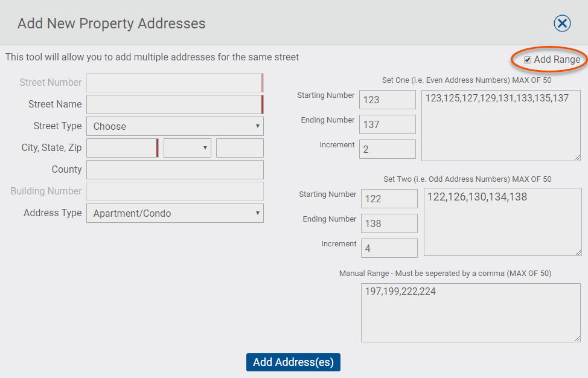Open the Street Type dropdown
The width and height of the screenshot is (588, 378).
[x=175, y=126]
